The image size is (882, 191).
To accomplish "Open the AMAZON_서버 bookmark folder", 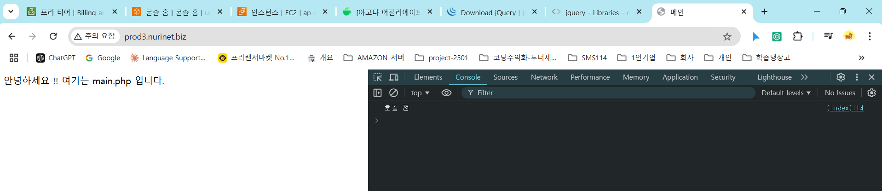I will (374, 58).
